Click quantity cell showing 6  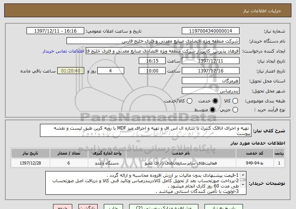tap(69, 163)
